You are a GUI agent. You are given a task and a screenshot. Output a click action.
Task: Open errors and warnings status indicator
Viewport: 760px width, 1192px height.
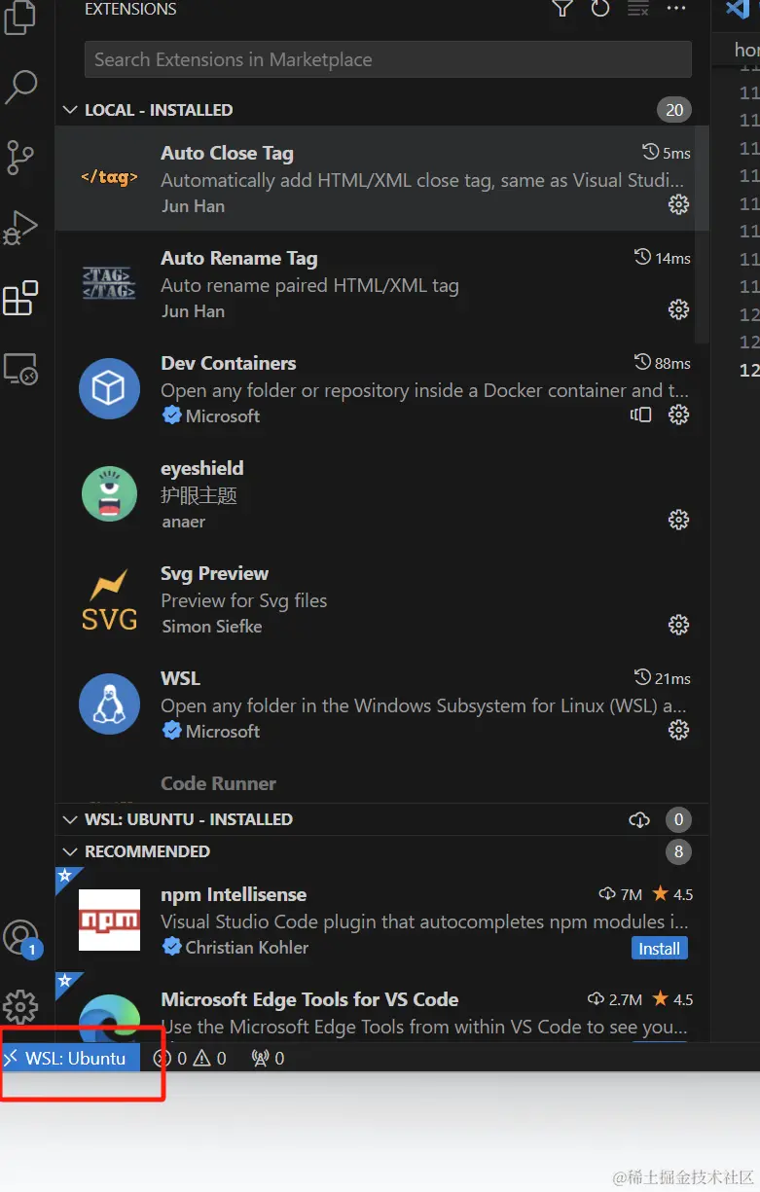coord(190,1058)
